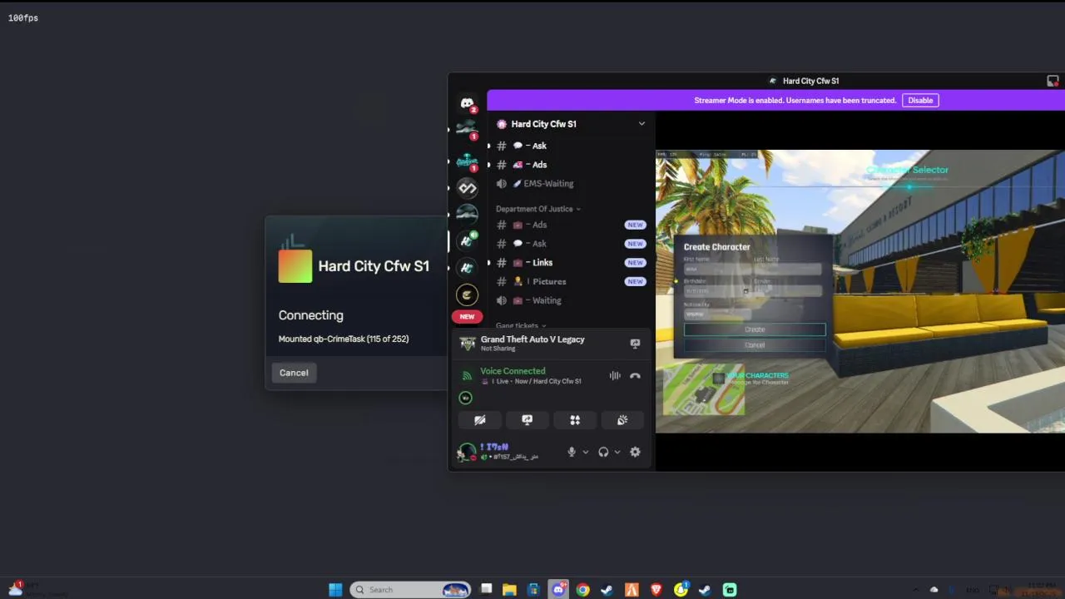Open Ask channel under Department Of Justice
The height and width of the screenshot is (599, 1065).
[x=571, y=244]
